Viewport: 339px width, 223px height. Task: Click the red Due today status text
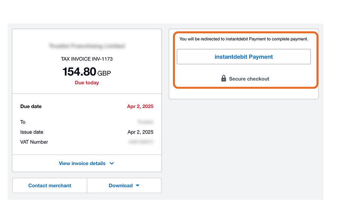pyautogui.click(x=87, y=83)
